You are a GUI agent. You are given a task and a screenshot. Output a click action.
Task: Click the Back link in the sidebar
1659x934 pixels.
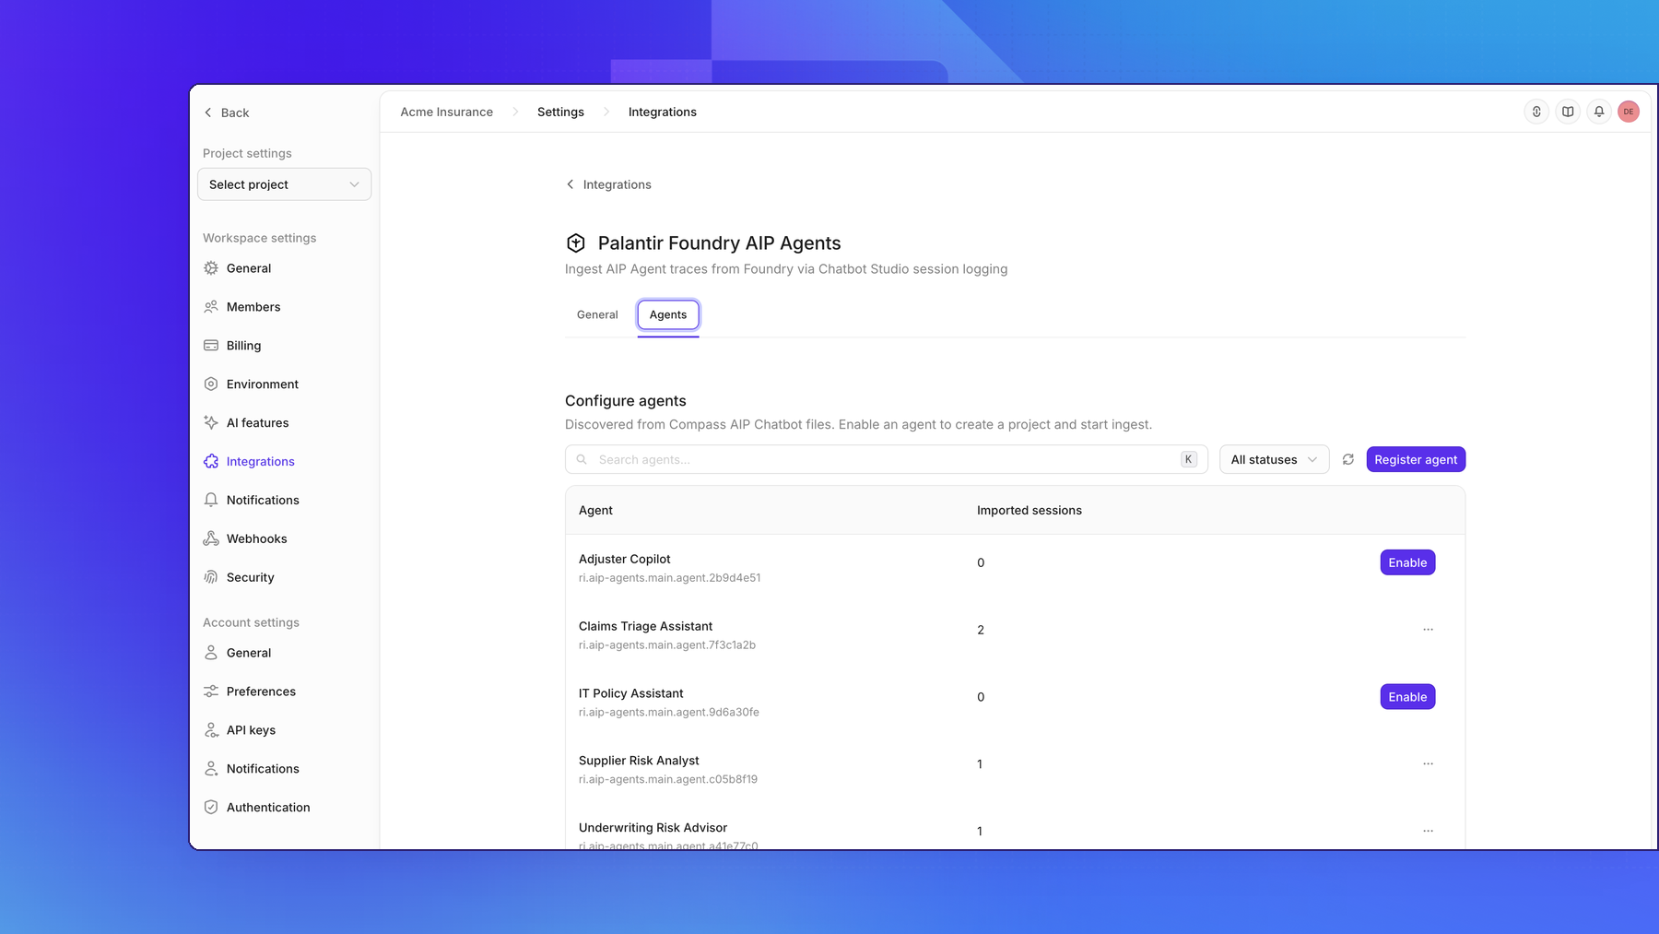[x=227, y=112]
